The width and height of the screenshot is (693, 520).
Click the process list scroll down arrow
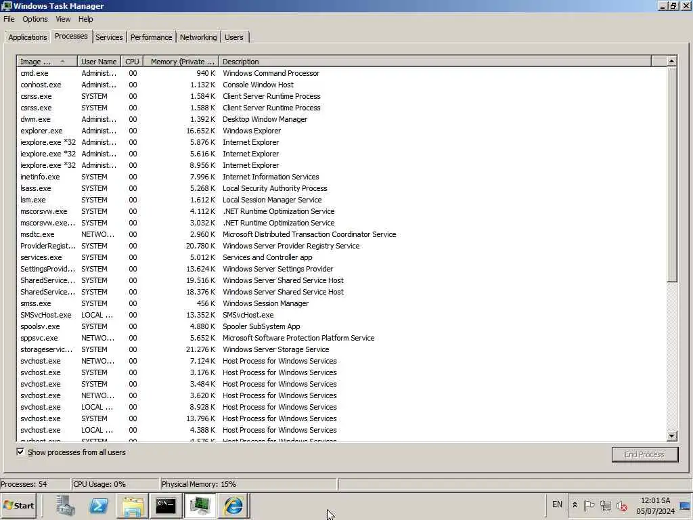pyautogui.click(x=671, y=435)
